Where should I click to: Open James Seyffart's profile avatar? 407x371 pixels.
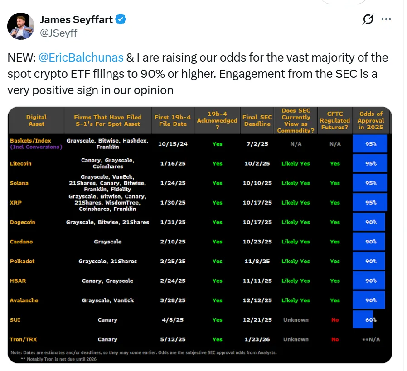click(20, 25)
